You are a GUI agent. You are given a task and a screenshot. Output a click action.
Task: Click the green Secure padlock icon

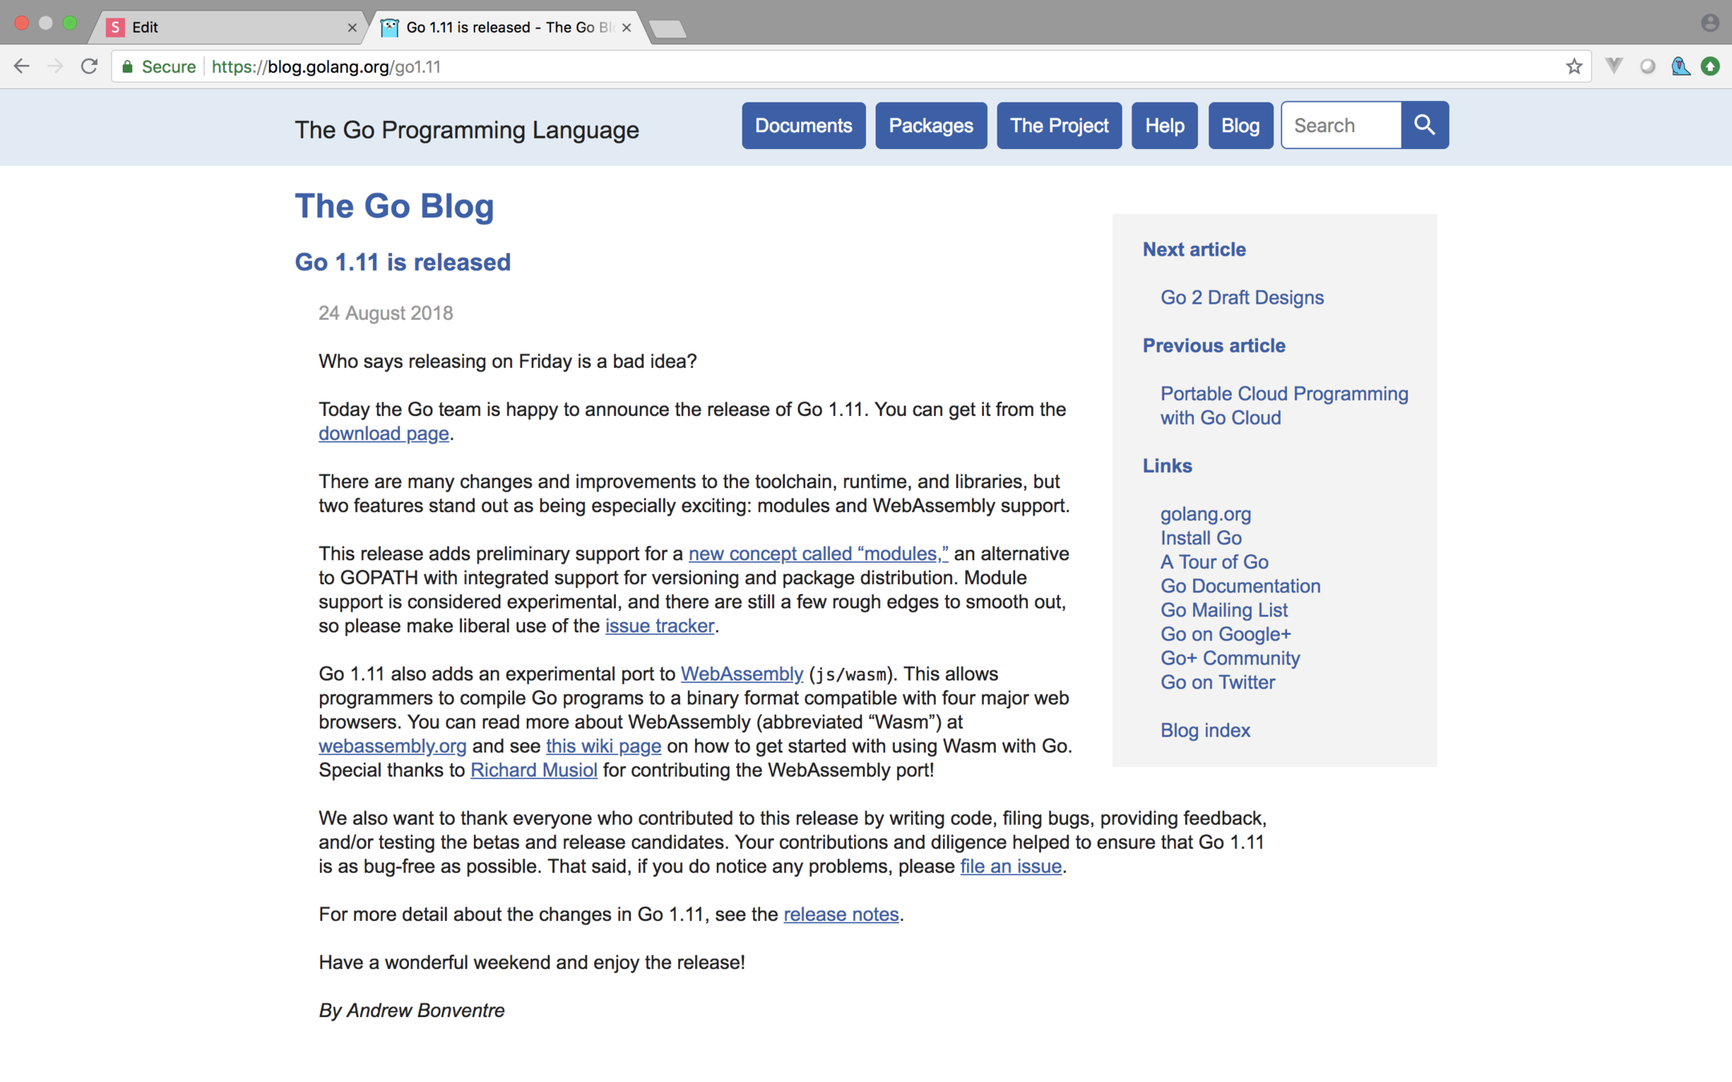click(x=127, y=67)
